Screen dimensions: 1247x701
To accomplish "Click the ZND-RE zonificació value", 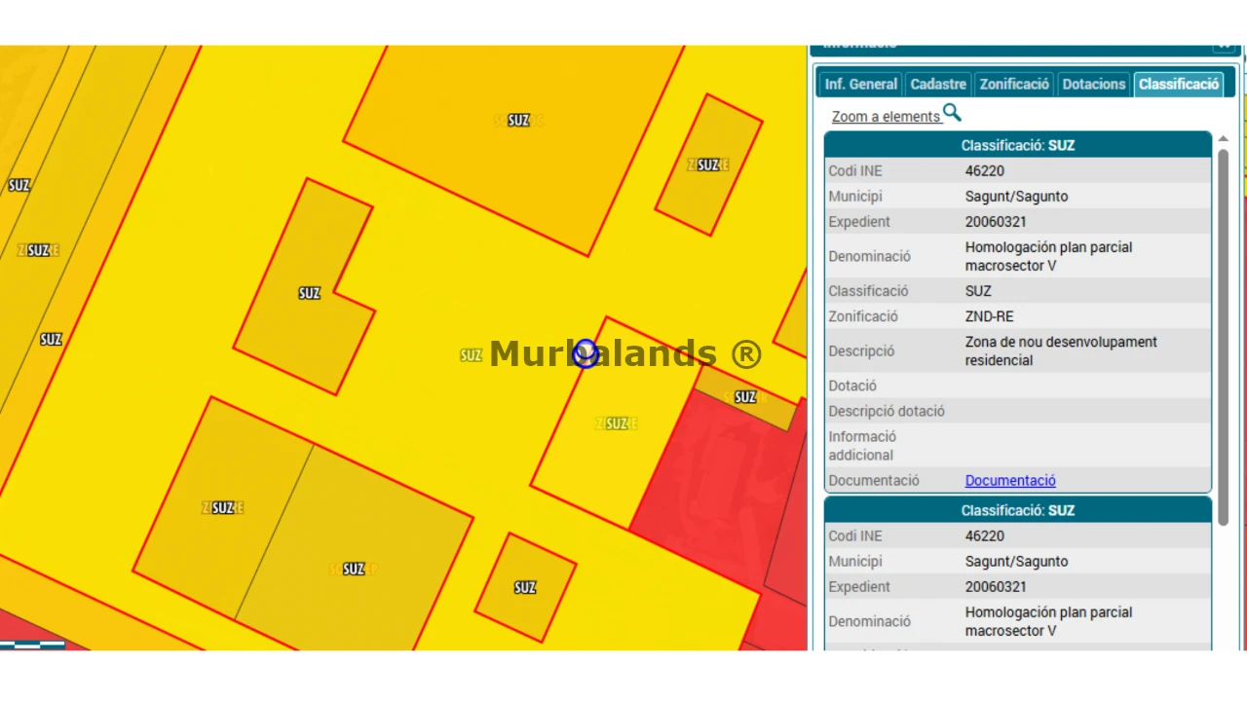I will click(989, 316).
